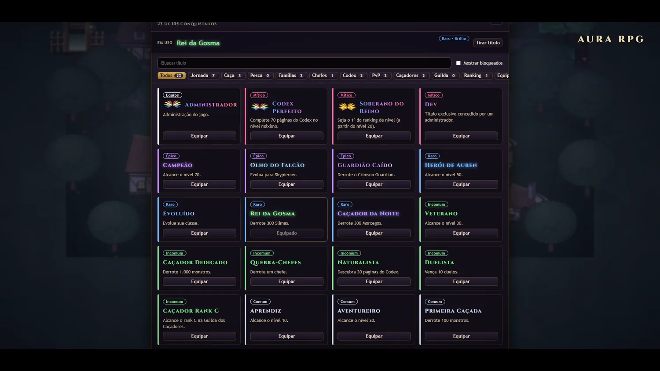Click the golden Soberano do Reino wing icon
Viewport: 660px width, 371px height.
pos(347,107)
